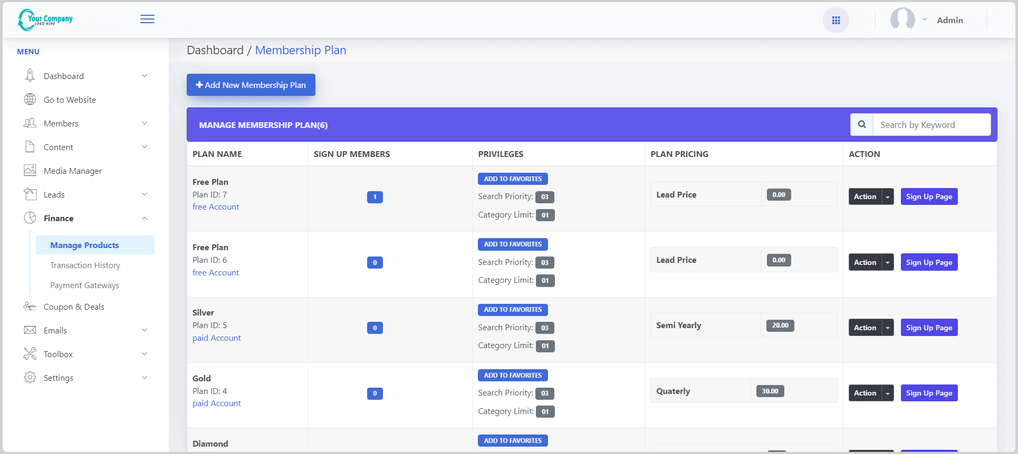The width and height of the screenshot is (1018, 454).
Task: Select Transaction History submenu item
Action: [85, 265]
